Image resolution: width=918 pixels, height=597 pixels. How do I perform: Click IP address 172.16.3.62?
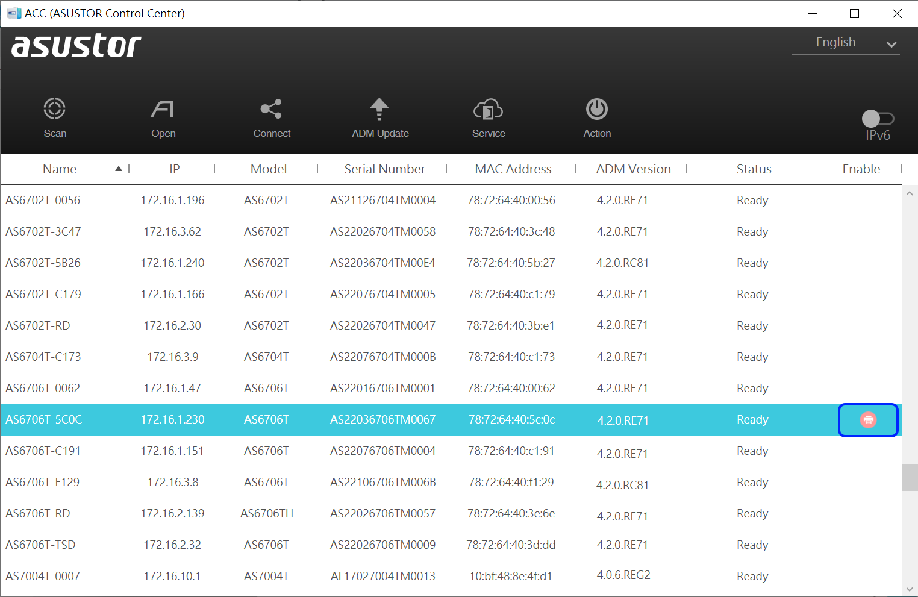172,232
